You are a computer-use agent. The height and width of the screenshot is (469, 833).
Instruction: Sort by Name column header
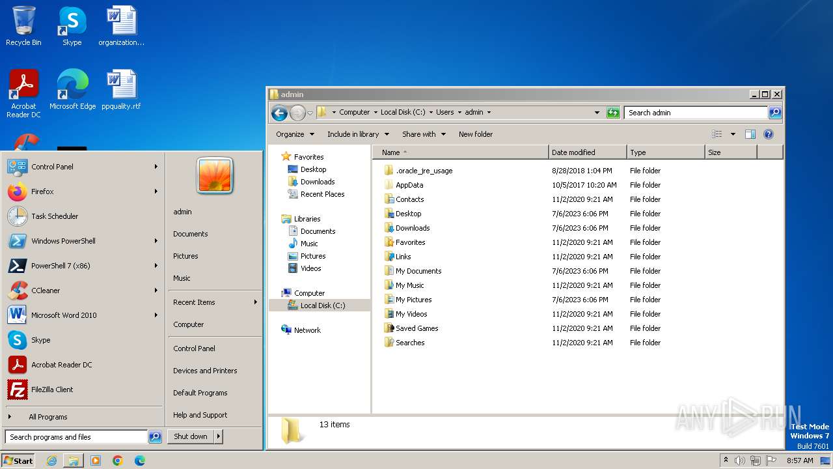point(461,152)
